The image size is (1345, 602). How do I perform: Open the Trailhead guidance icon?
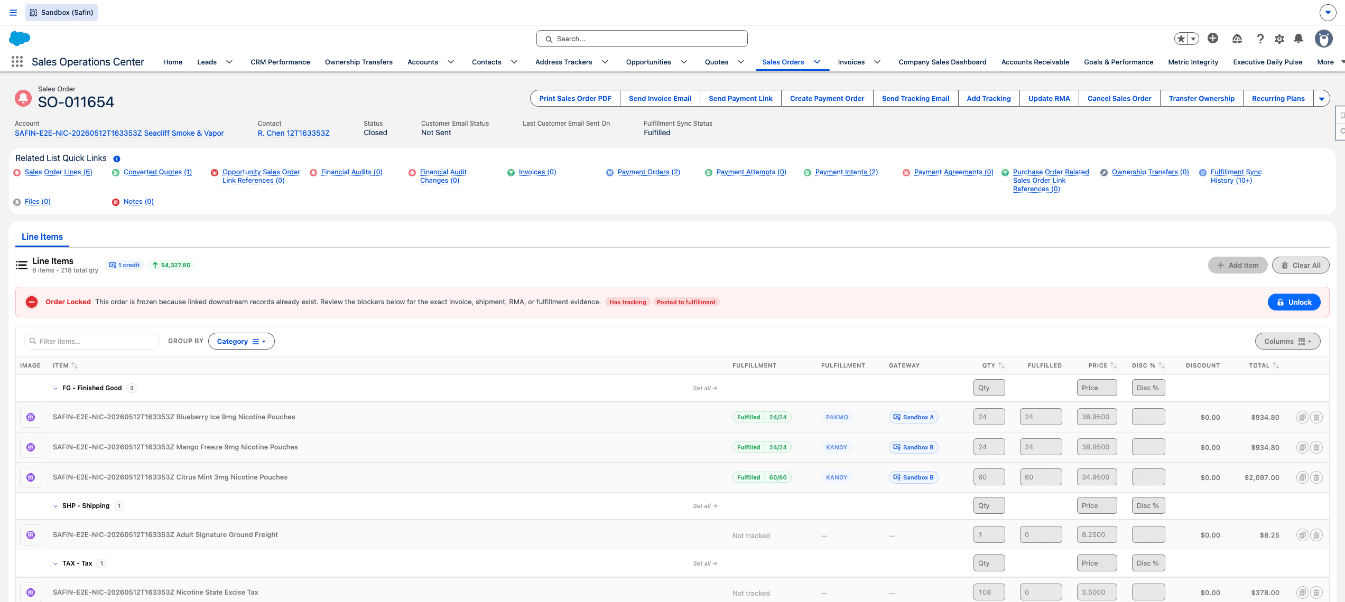1237,39
